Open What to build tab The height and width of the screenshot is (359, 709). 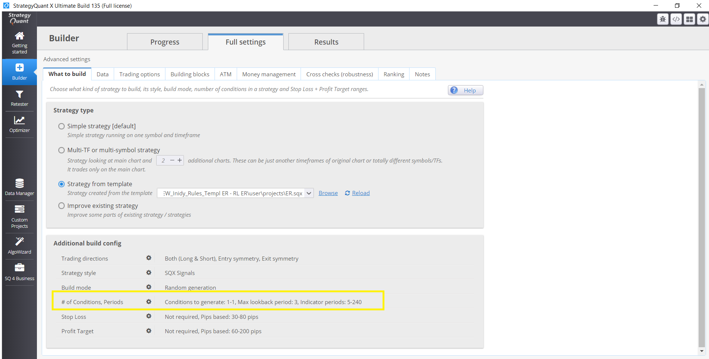coord(67,74)
